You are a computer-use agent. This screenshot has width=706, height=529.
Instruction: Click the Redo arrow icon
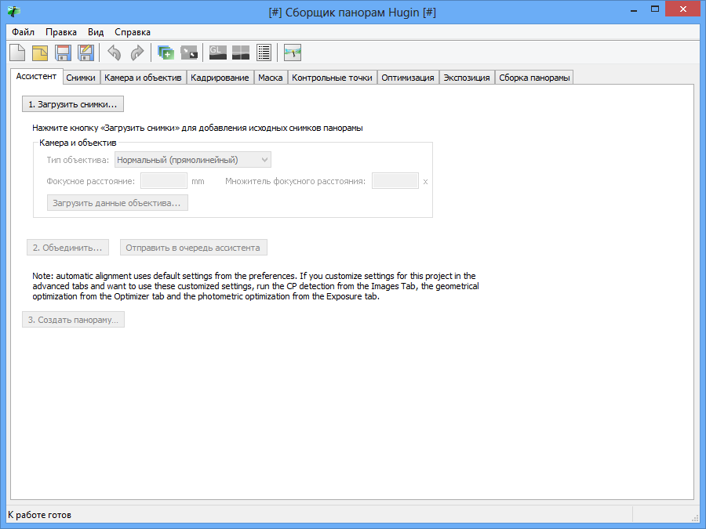tap(136, 53)
